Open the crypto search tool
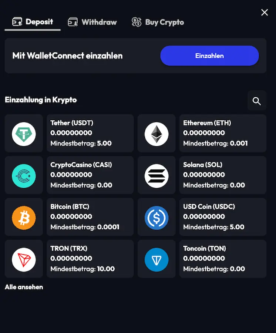The height and width of the screenshot is (333, 276). pyautogui.click(x=257, y=100)
